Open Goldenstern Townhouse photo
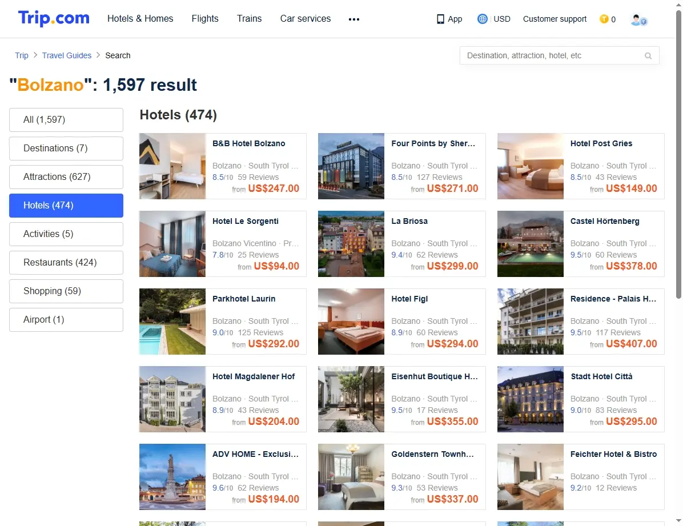Screen dimensions: 683x526 351,477
